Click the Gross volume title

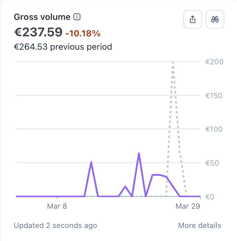point(42,17)
